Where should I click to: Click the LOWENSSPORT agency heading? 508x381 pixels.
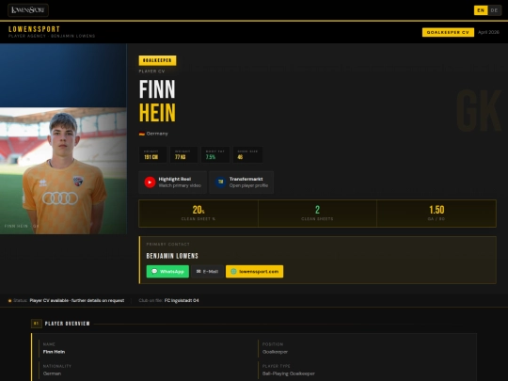tap(35, 29)
